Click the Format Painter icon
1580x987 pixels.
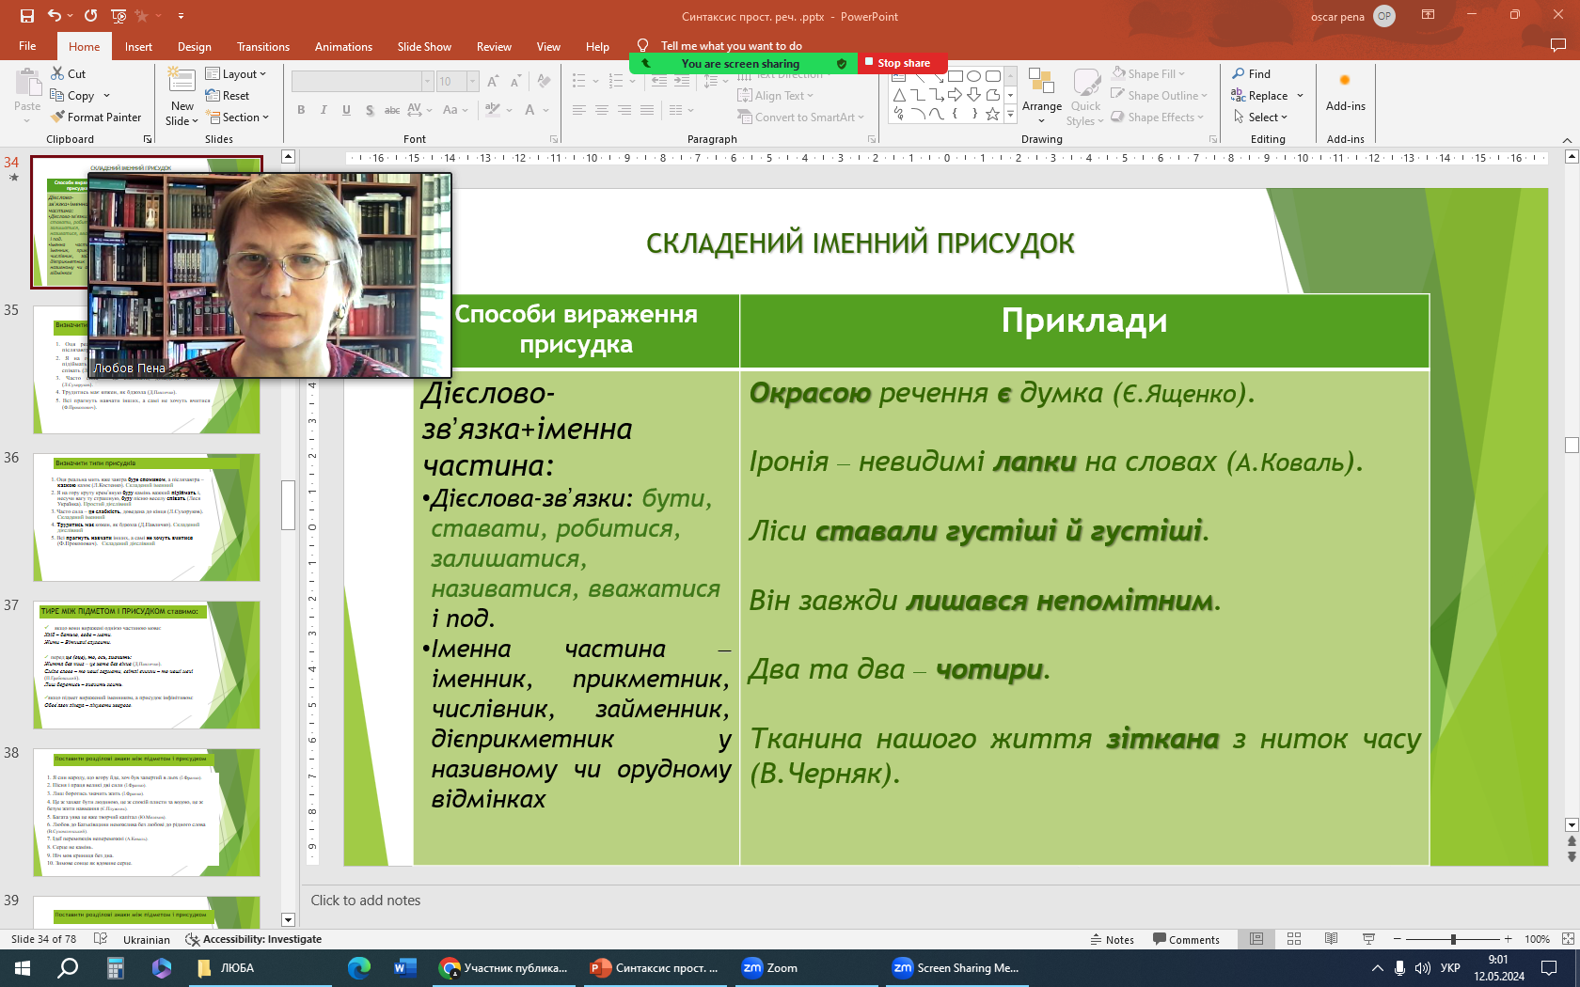pos(58,117)
